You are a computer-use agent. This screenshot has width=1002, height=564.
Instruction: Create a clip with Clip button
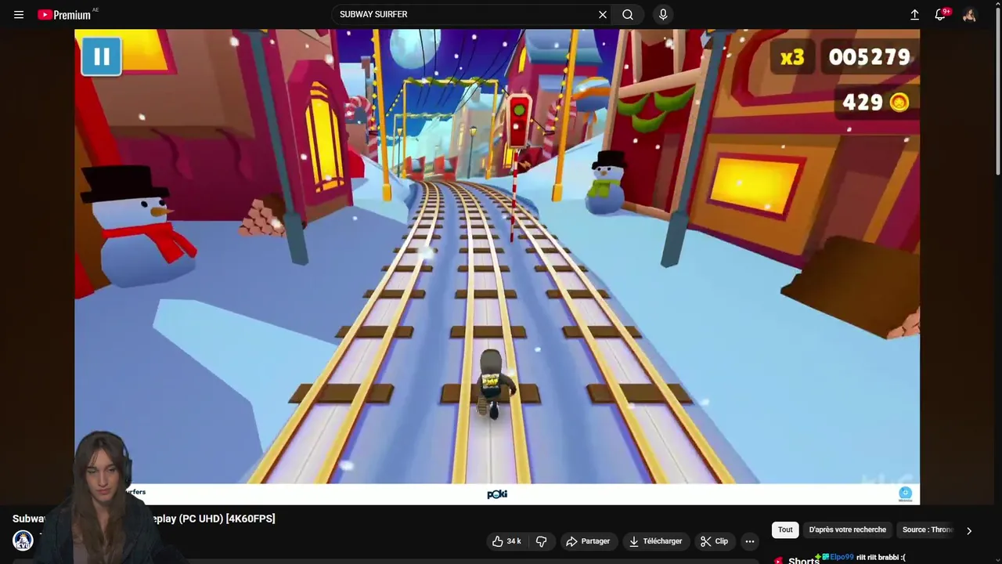tap(714, 541)
